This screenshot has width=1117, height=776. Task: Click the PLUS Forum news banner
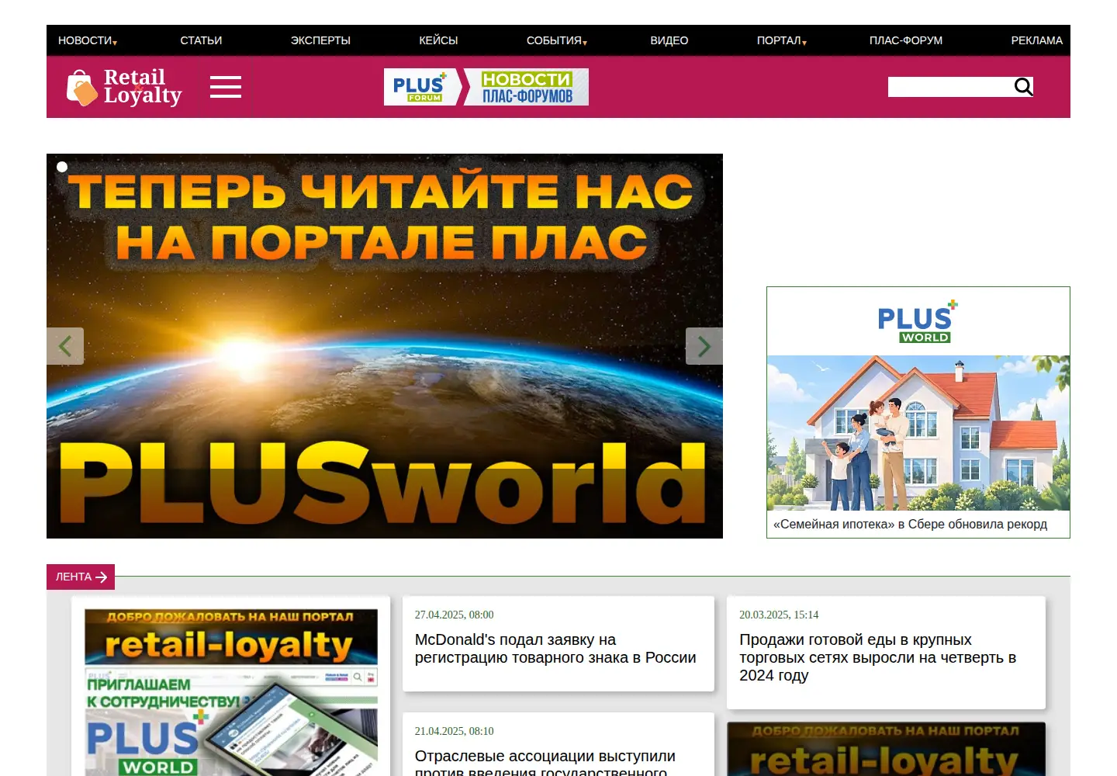pos(486,87)
